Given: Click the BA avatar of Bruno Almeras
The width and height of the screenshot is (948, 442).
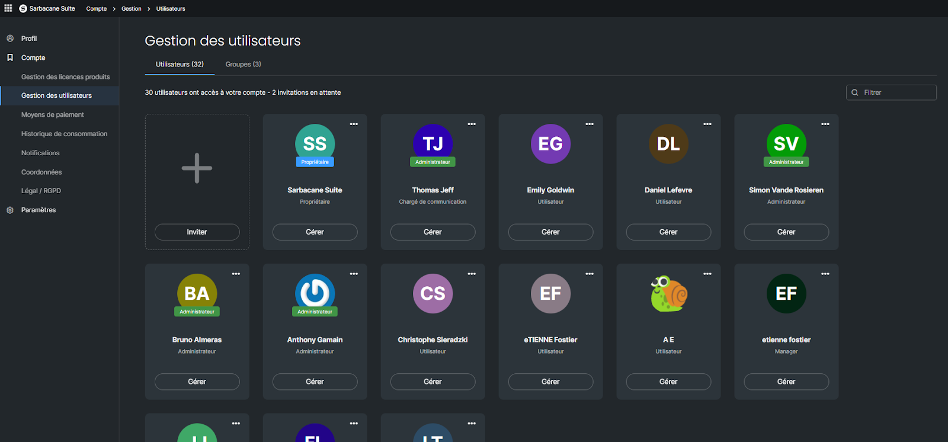Looking at the screenshot, I should (197, 293).
